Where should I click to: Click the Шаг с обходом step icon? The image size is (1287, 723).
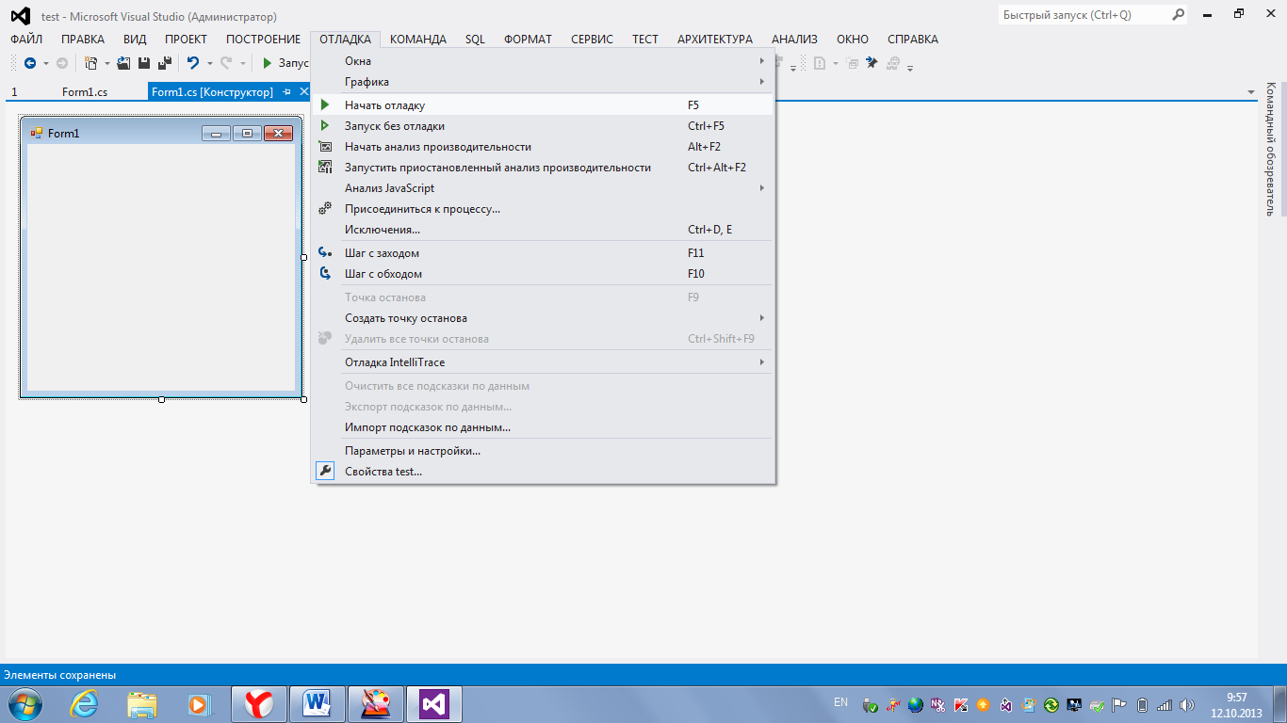click(325, 273)
